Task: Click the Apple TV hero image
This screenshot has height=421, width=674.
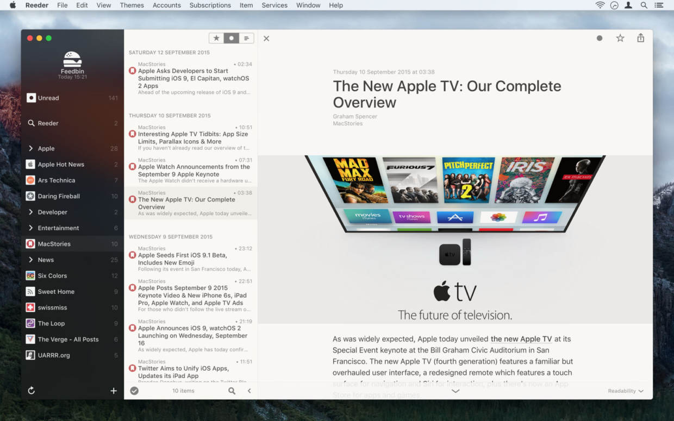Action: (455, 239)
